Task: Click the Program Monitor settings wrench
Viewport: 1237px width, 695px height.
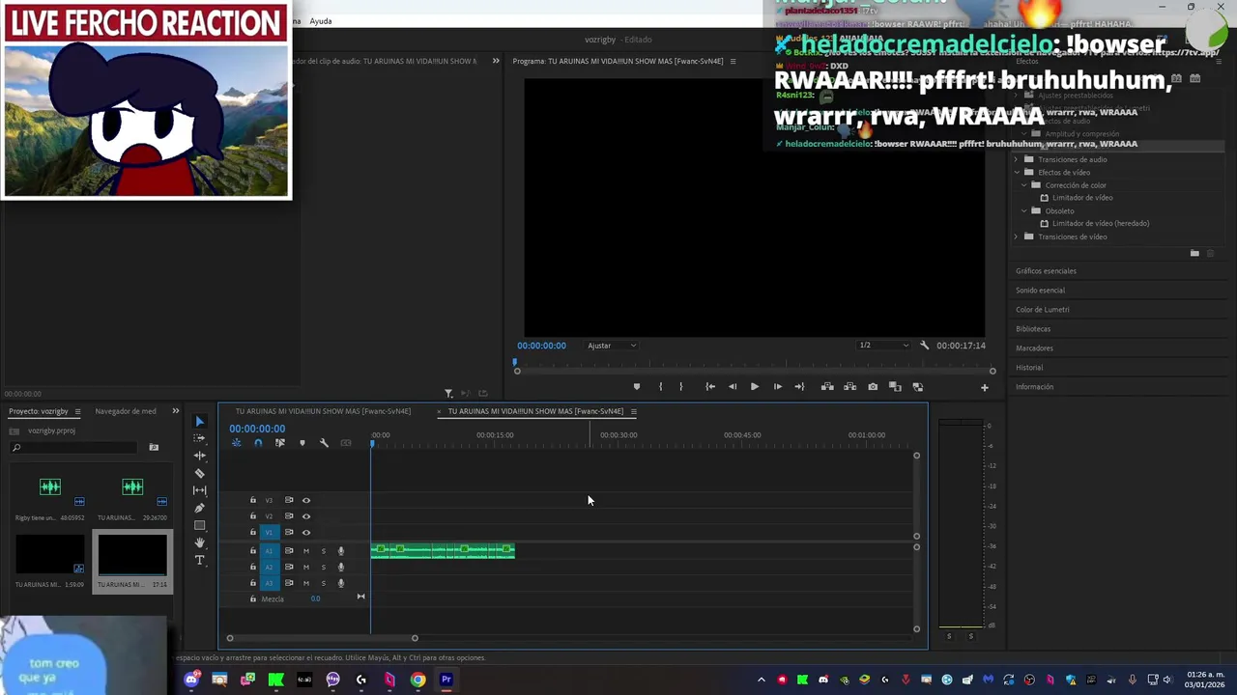Action: coord(924,346)
